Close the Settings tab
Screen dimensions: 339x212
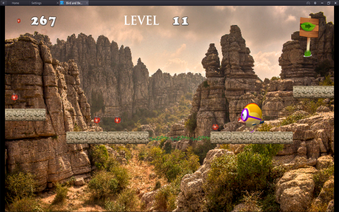click(57, 3)
